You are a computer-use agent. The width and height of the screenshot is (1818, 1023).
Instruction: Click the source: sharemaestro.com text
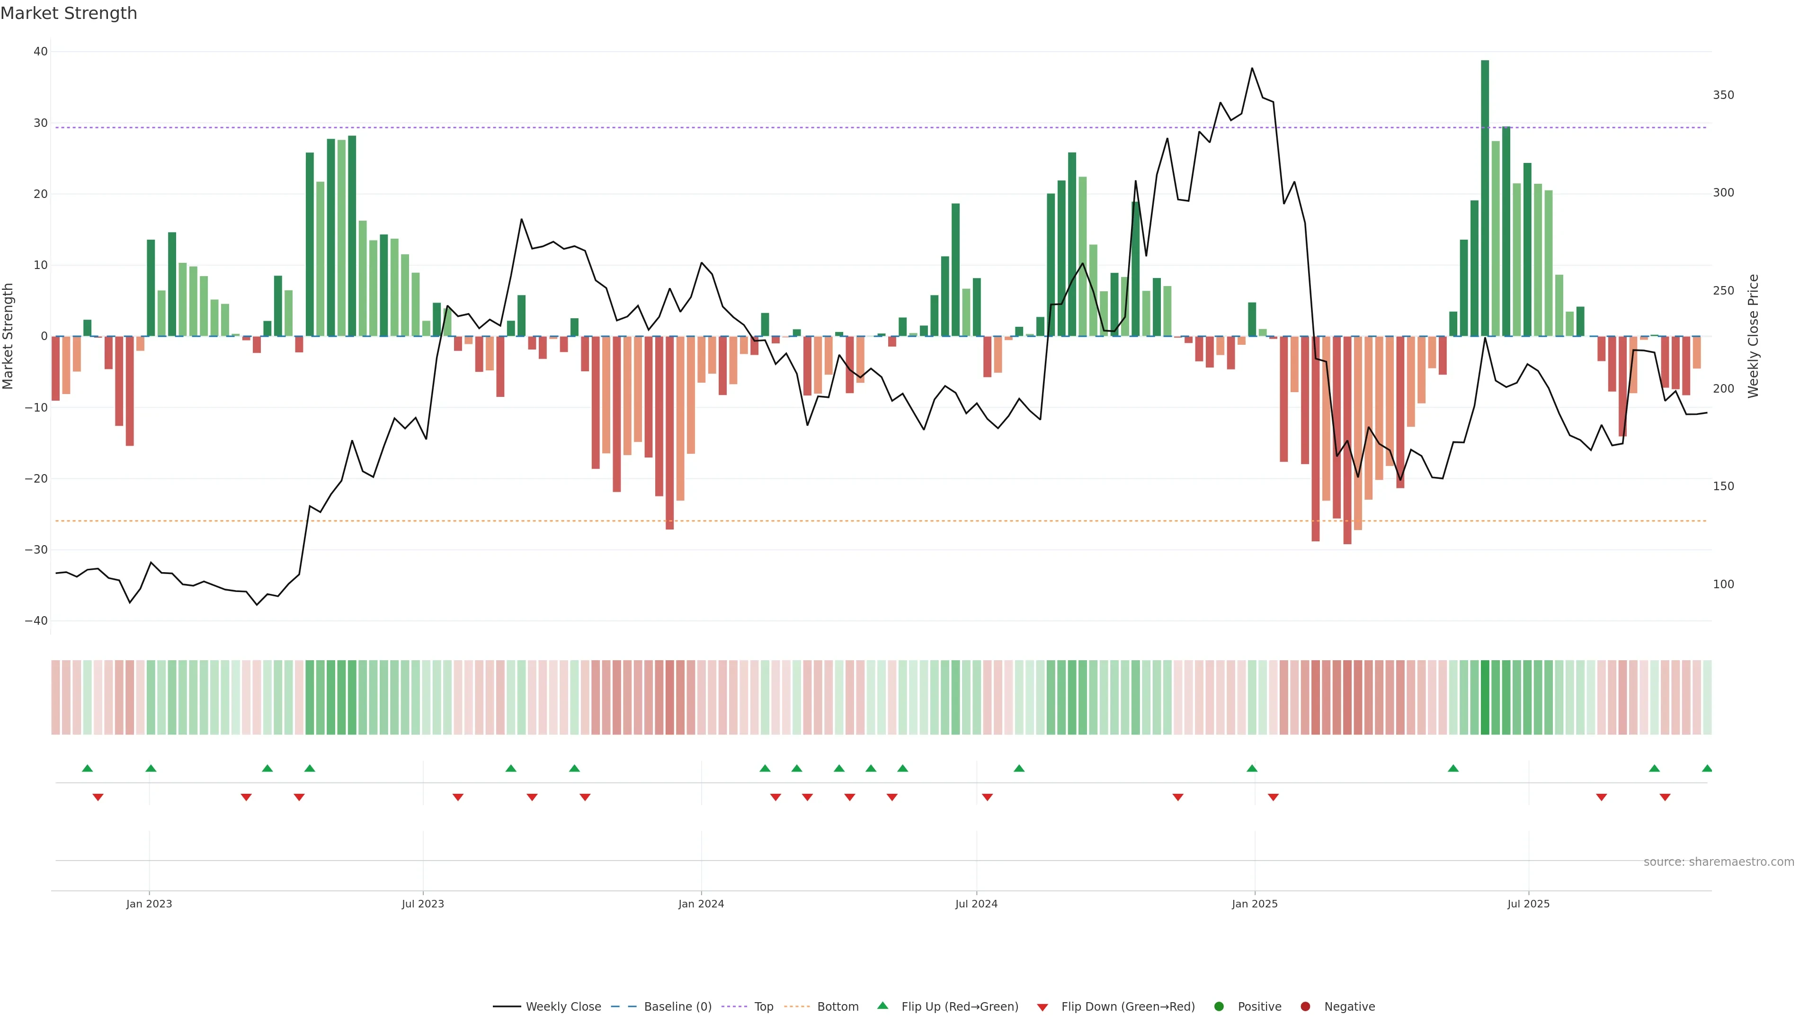click(x=1719, y=862)
